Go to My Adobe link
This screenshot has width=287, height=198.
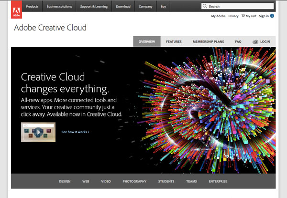pyautogui.click(x=218, y=16)
